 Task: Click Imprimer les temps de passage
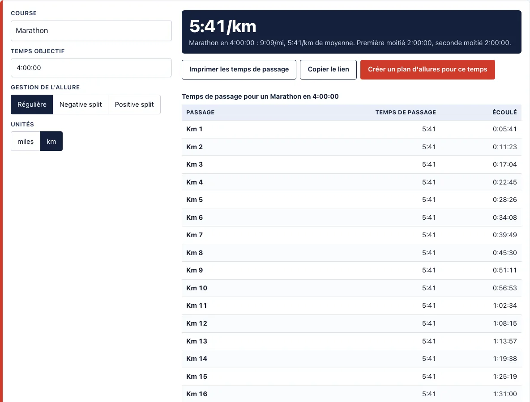pos(239,70)
